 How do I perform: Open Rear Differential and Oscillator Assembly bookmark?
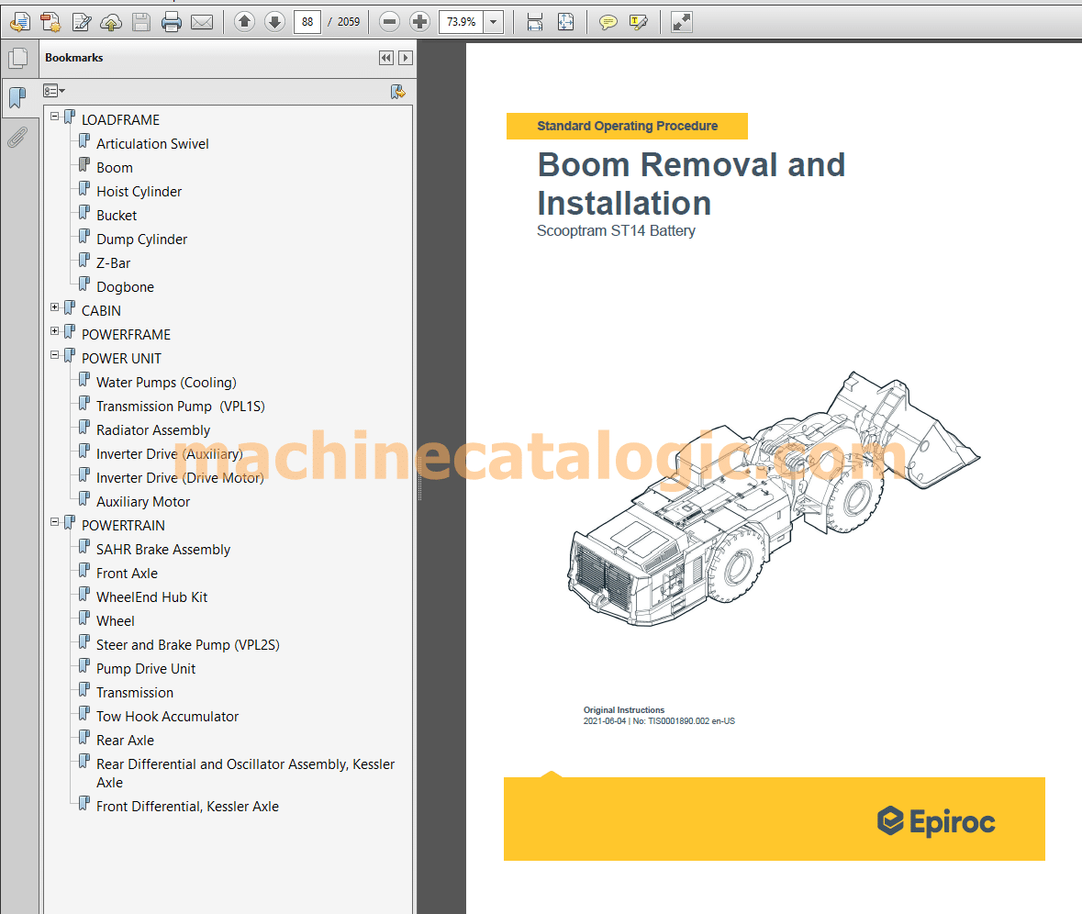pyautogui.click(x=245, y=774)
